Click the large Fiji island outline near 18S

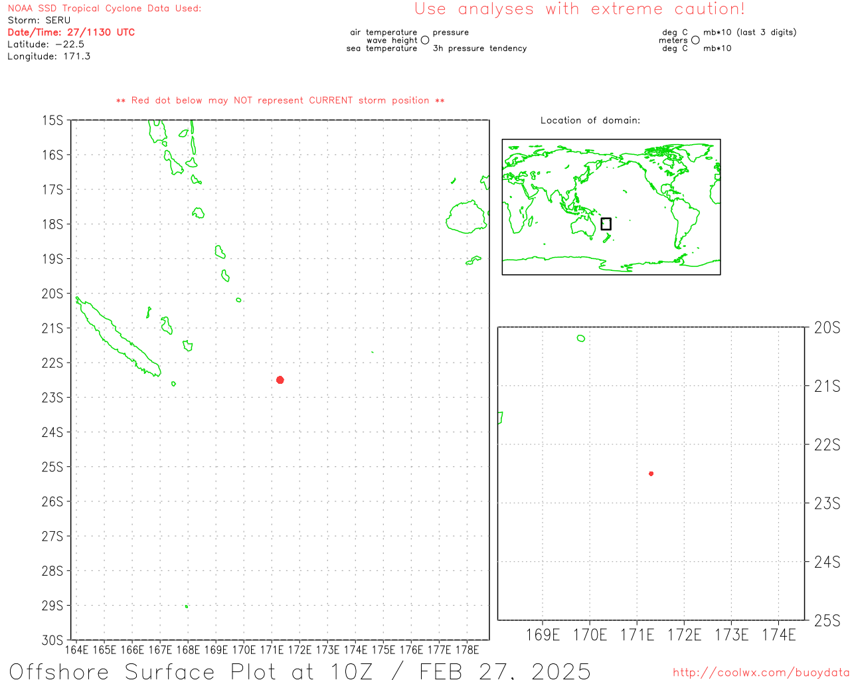[x=467, y=216]
